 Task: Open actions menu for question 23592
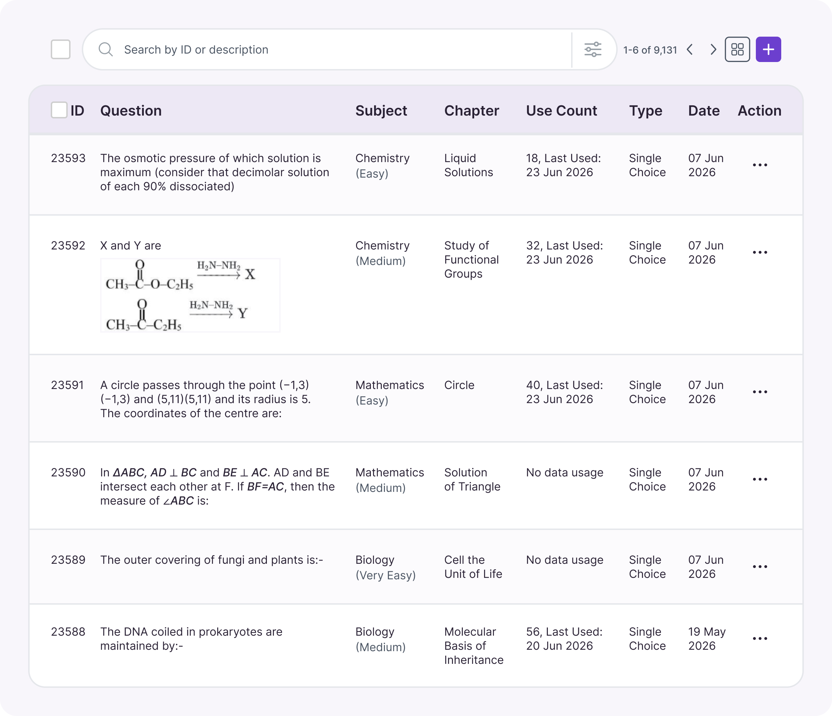point(760,252)
